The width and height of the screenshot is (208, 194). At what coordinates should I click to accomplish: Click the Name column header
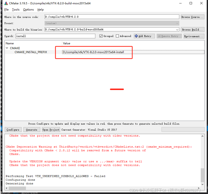click(10, 43)
